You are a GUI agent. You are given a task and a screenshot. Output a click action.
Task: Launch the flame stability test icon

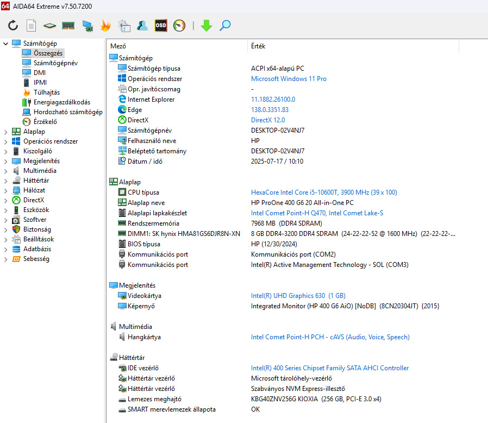(x=105, y=26)
